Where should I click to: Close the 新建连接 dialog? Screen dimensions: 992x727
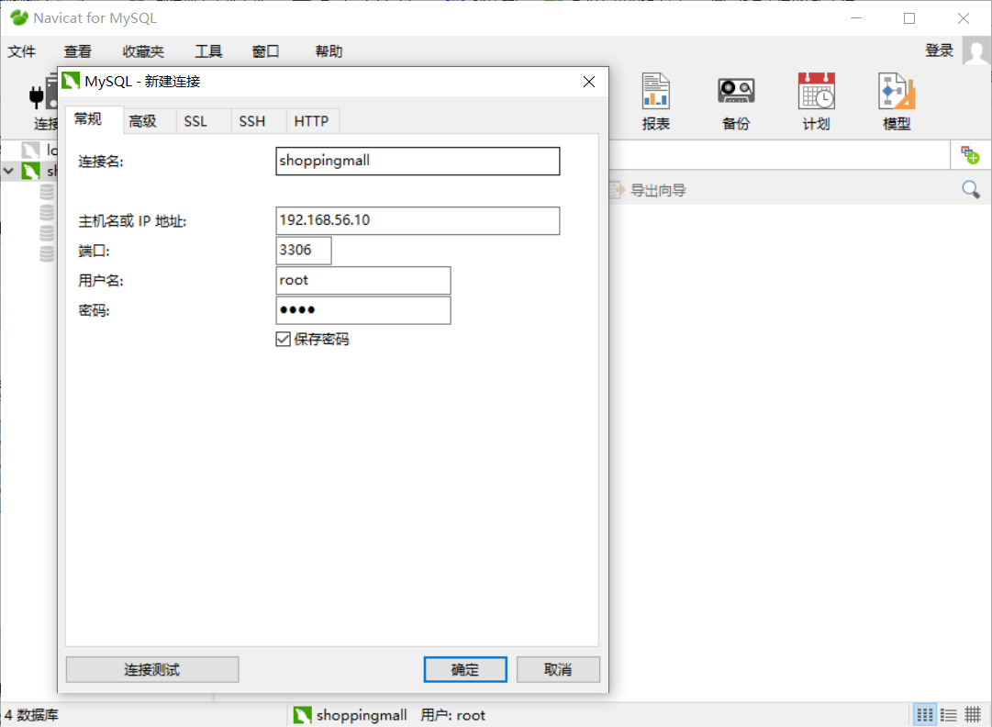[589, 82]
